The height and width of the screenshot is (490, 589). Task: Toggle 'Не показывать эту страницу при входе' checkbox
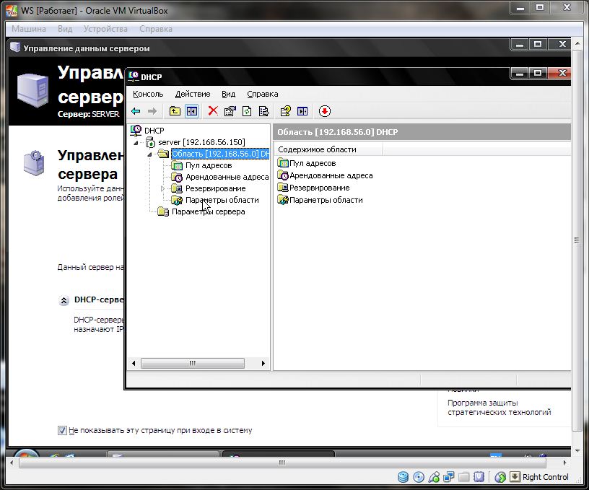(x=62, y=430)
